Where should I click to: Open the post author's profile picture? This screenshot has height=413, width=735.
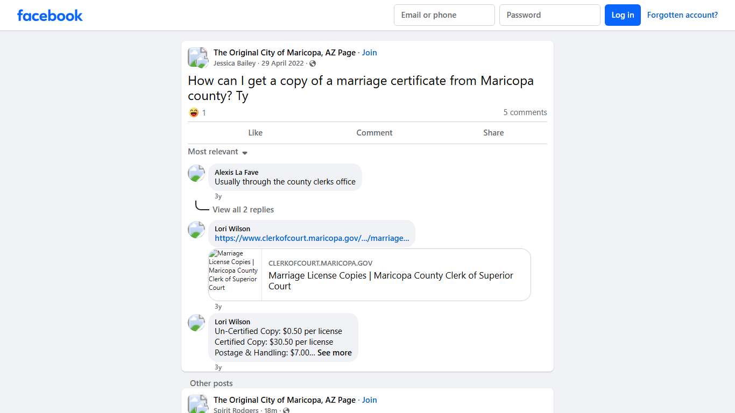[x=197, y=57]
